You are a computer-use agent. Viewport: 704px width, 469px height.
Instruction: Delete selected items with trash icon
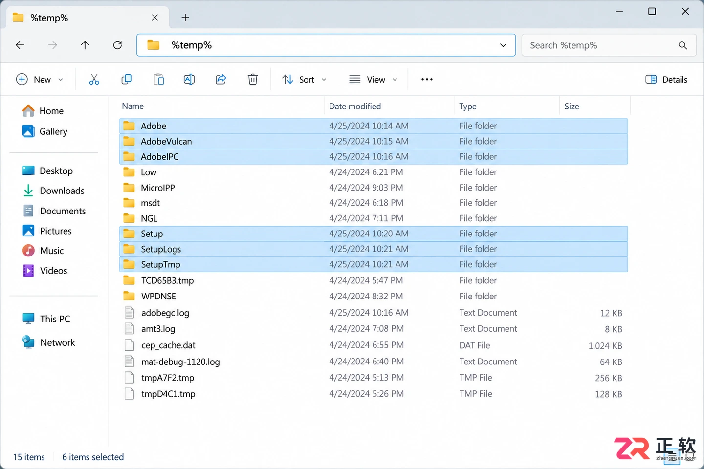(x=253, y=79)
